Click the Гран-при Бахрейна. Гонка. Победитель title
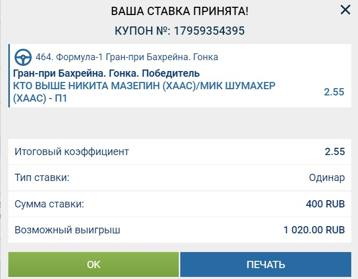This screenshot has width=358, height=279. click(107, 74)
